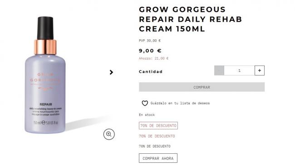Click the 9,00 € sale price
This screenshot has height=166, width=295.
click(x=150, y=51)
